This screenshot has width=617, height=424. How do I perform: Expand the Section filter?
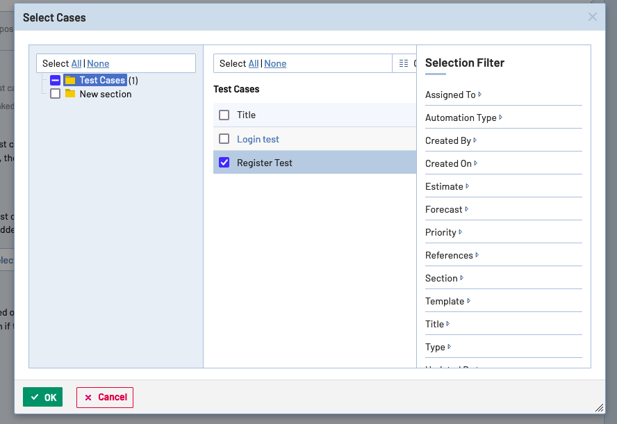click(444, 278)
